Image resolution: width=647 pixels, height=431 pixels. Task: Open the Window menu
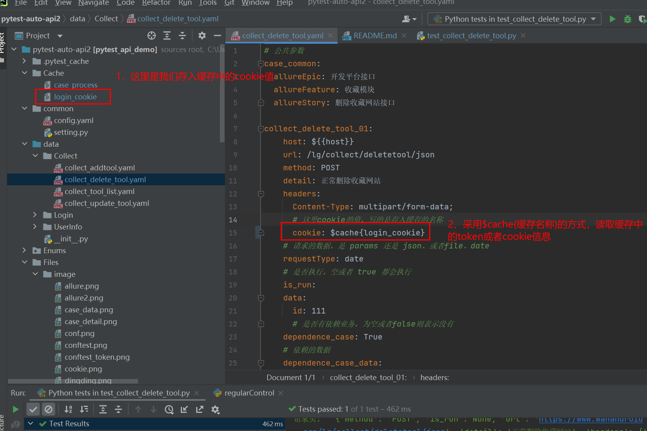click(255, 3)
